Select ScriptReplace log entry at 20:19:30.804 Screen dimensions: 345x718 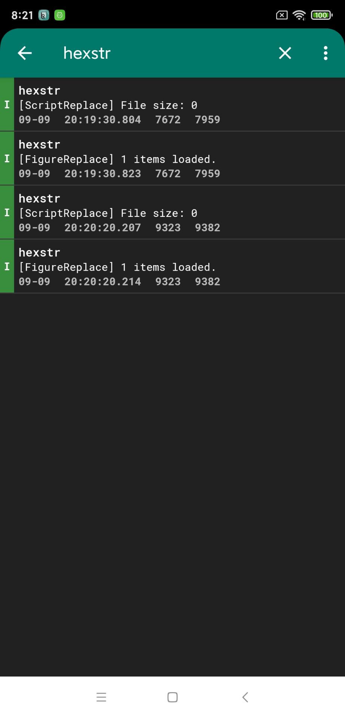172,105
